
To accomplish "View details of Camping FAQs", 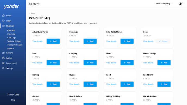I will (74, 63).
